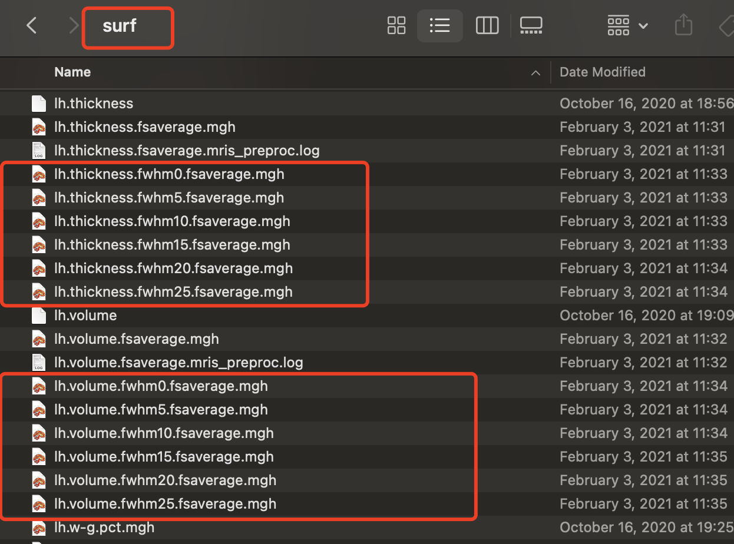Image resolution: width=734 pixels, height=544 pixels.
Task: Select lh.volume.fwhm5.fsaverage.mgh file name
Action: coord(161,410)
